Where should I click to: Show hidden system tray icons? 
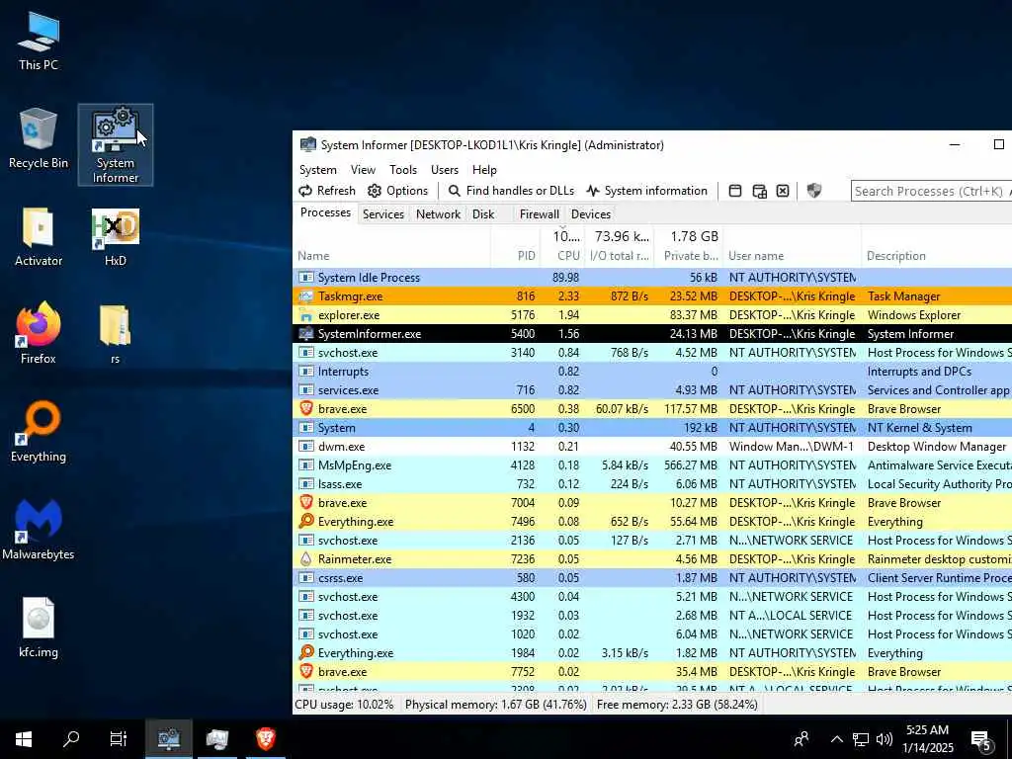(836, 739)
